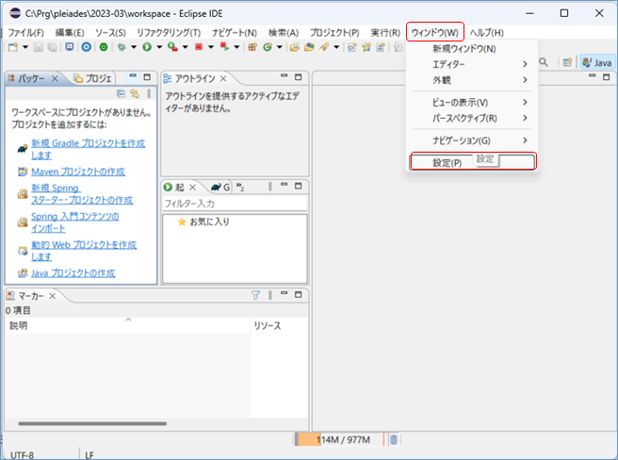Close the Markers tab
This screenshot has height=460, width=618.
pos(53,296)
